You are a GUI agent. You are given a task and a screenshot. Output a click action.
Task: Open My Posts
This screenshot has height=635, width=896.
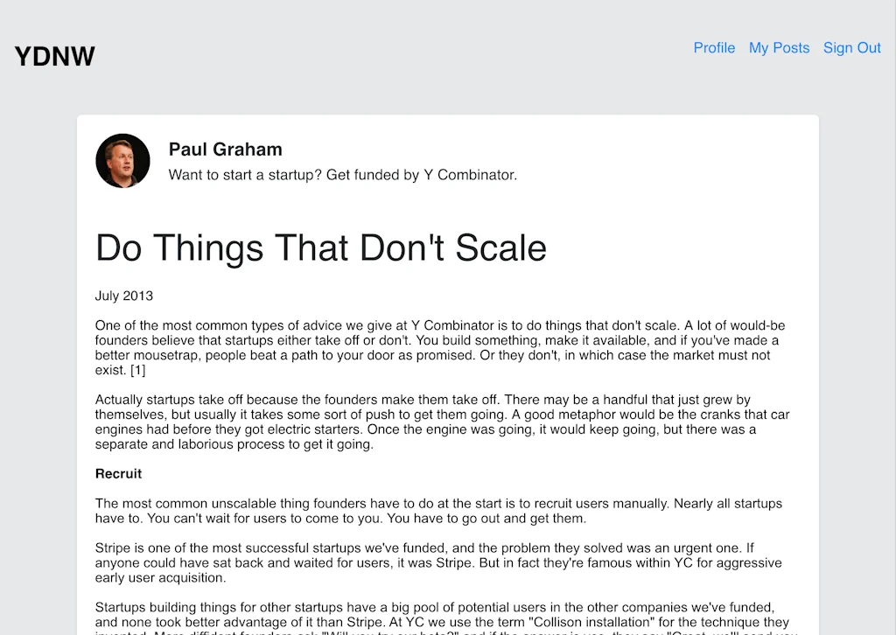[779, 48]
